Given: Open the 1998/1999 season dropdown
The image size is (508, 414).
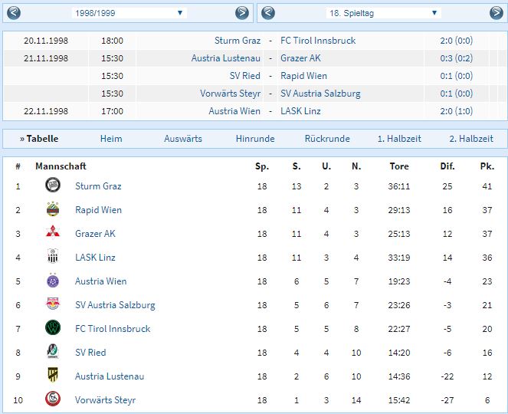Looking at the screenshot, I should pos(129,13).
